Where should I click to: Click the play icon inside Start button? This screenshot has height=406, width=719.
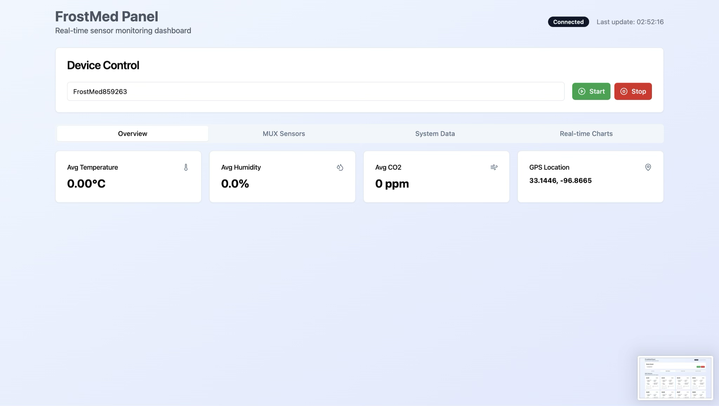582,92
